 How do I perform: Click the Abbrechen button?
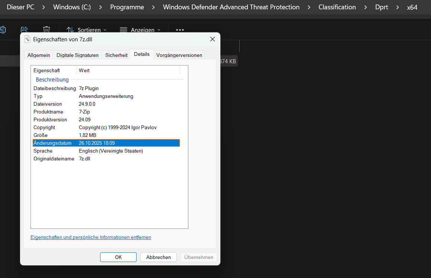tap(158, 257)
